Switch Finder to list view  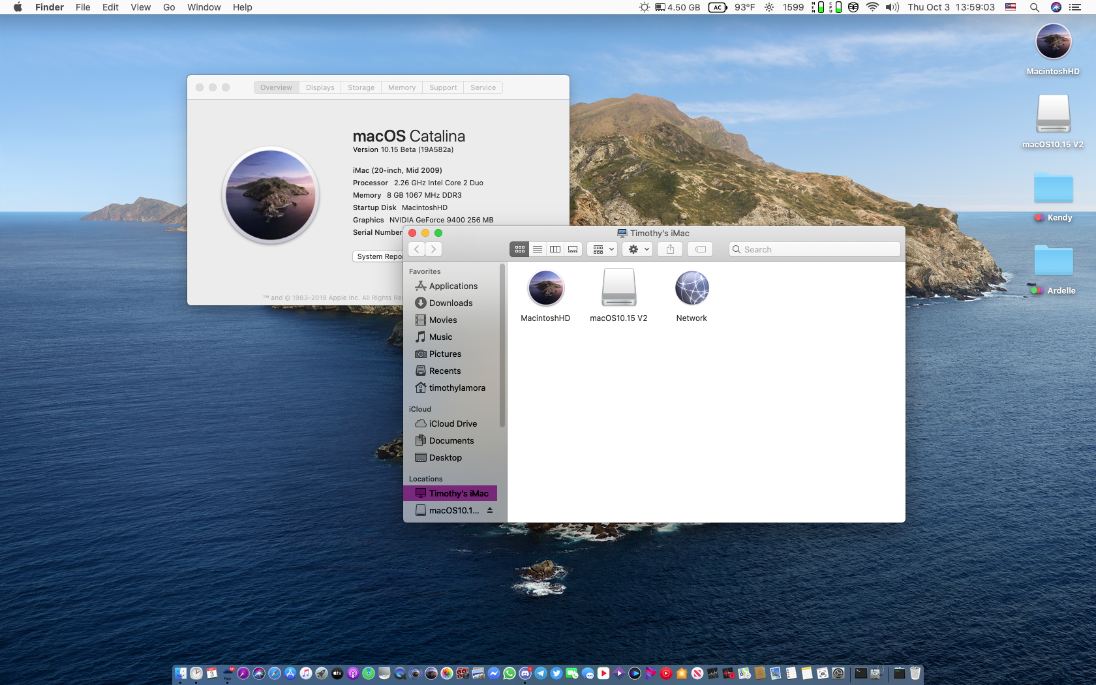click(x=538, y=249)
